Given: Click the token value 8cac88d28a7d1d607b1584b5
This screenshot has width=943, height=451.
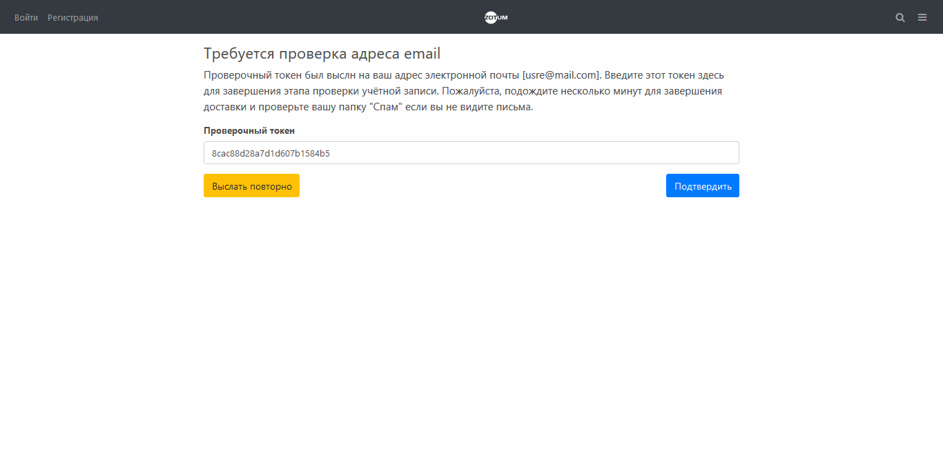Looking at the screenshot, I should click(271, 153).
